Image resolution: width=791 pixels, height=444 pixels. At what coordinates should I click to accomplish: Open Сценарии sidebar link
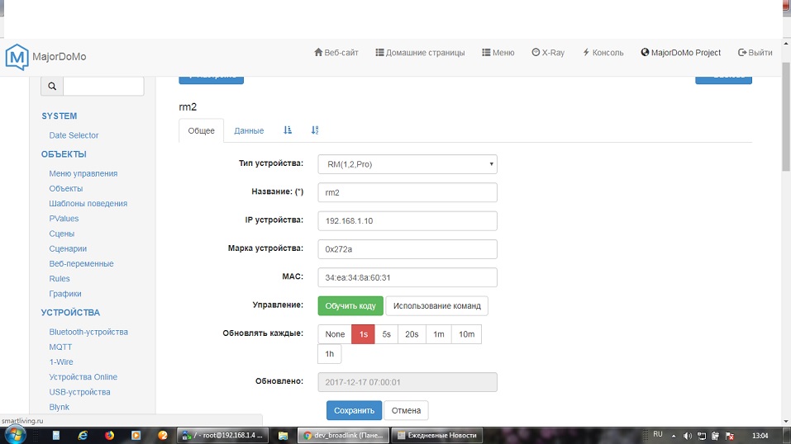68,248
